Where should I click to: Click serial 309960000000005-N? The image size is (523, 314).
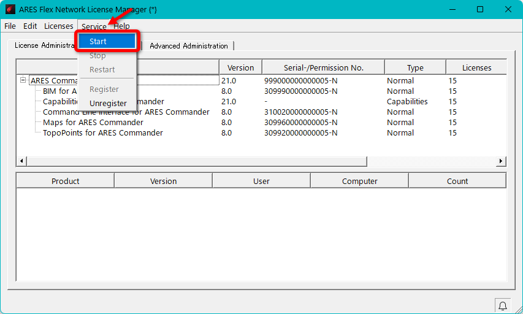tap(301, 122)
